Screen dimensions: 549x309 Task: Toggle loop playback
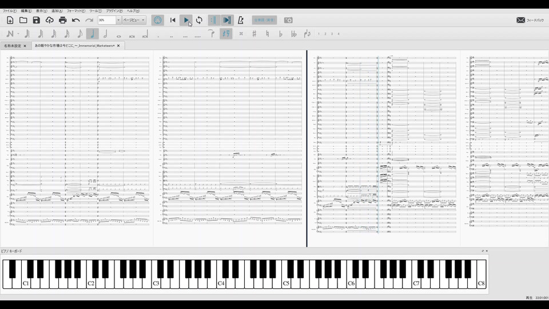pyautogui.click(x=199, y=21)
